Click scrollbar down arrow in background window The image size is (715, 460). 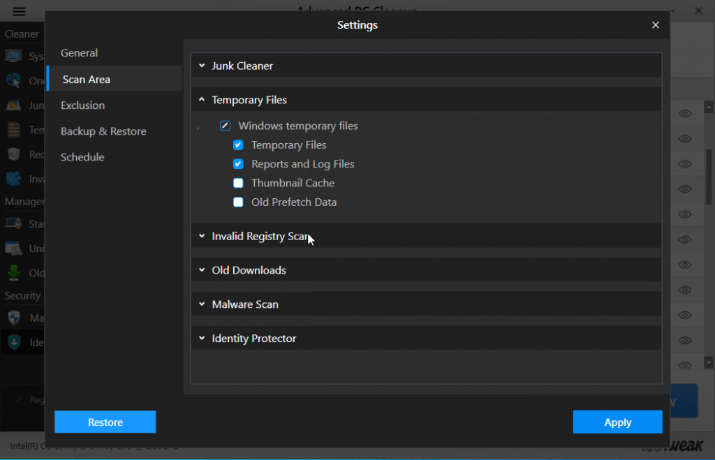(x=709, y=362)
